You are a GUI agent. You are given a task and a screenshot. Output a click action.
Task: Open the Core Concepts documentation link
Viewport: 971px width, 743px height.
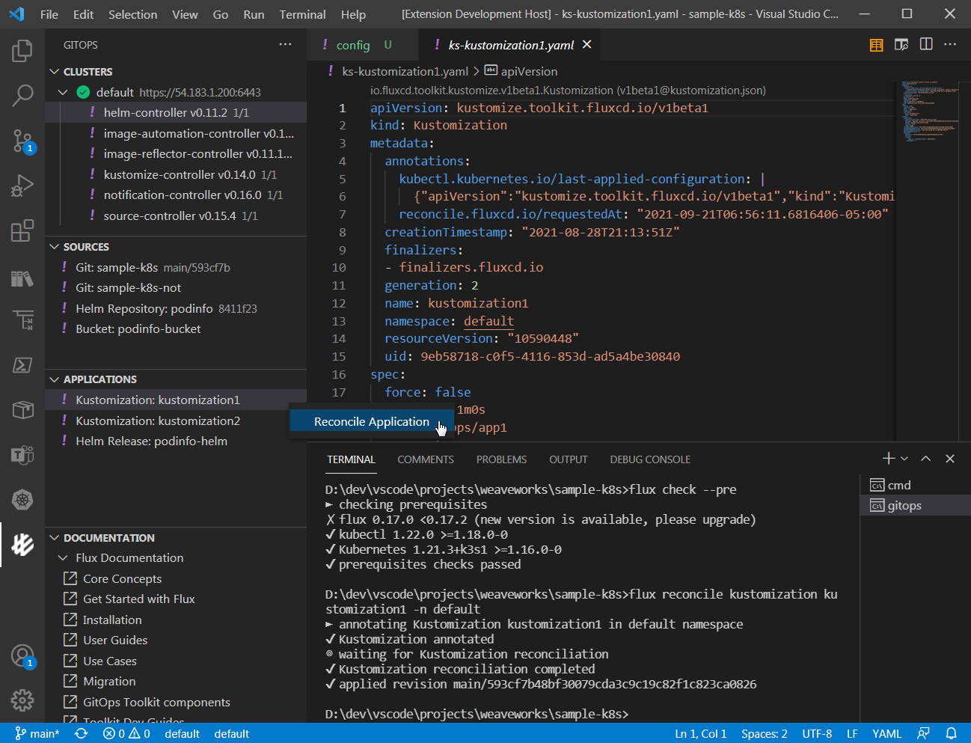121,578
